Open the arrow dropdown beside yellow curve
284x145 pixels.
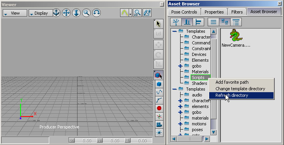coord(131,13)
